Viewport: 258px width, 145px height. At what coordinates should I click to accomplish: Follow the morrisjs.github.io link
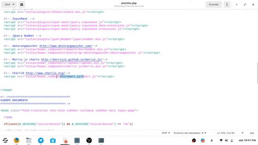[x=72, y=59]
